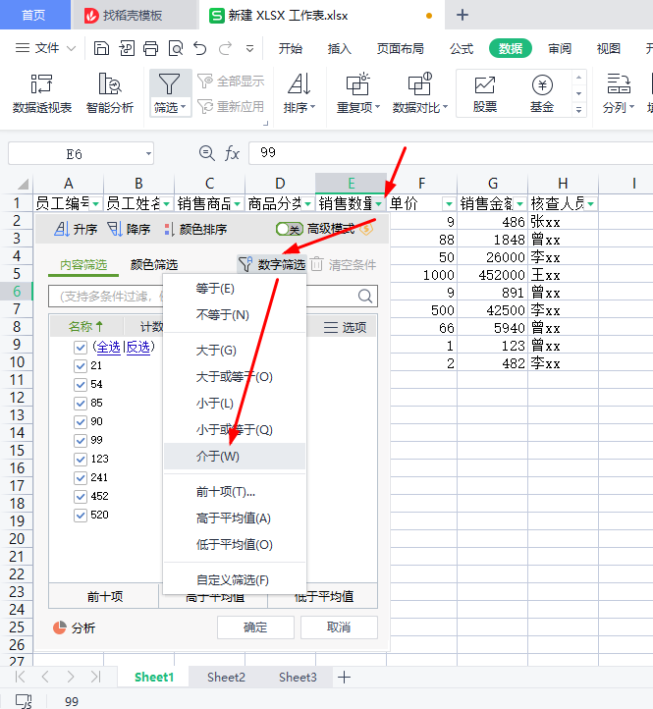Click the zoom magnifier beside formula bar
This screenshot has height=709, width=653.
click(x=206, y=153)
